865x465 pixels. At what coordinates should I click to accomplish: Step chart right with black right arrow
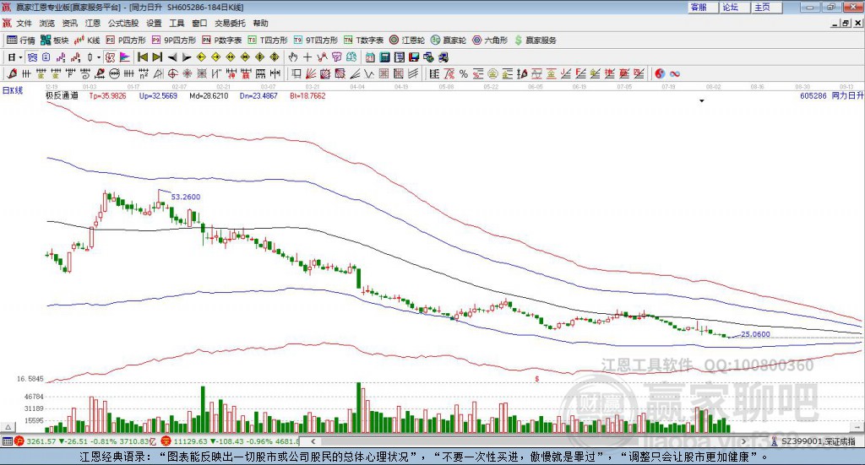[187, 57]
